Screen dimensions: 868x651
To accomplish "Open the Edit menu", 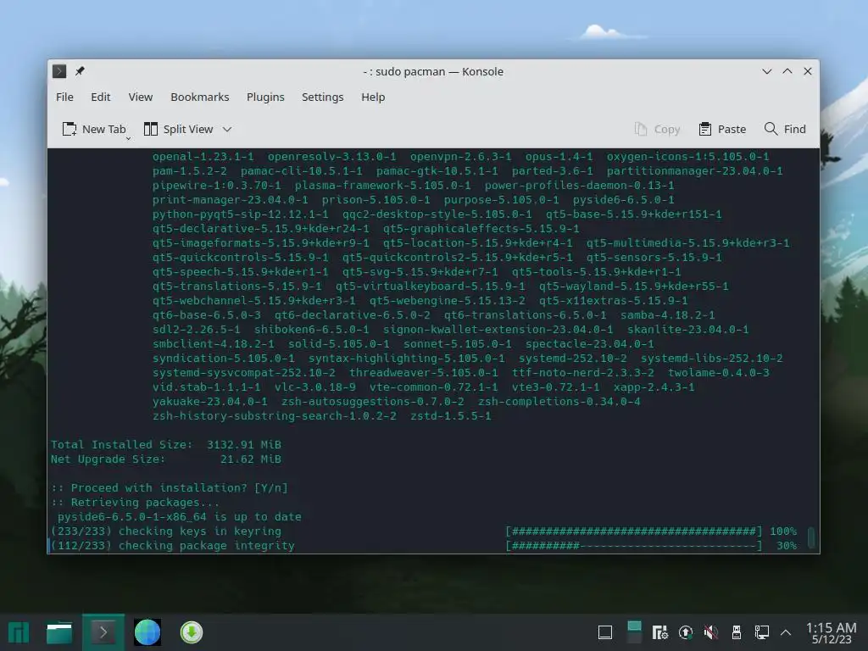I will tap(100, 97).
